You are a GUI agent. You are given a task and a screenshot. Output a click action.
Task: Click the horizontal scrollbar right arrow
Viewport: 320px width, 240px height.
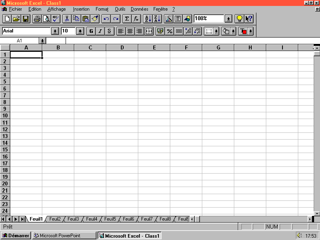[x=310, y=219]
